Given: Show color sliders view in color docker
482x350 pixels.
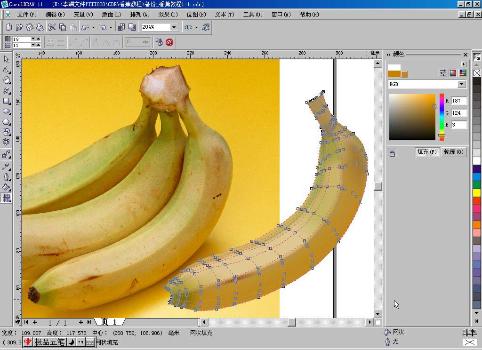Looking at the screenshot, I should coord(443,73).
